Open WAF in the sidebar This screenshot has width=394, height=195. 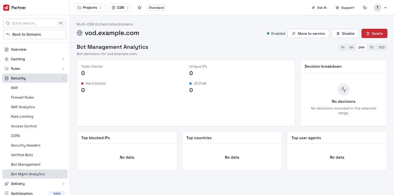click(x=35, y=88)
